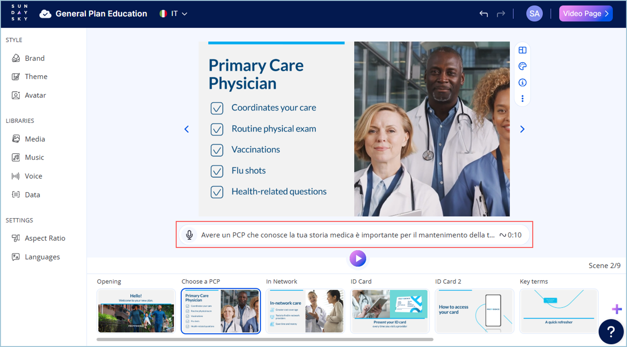
Task: Open the help question mark button
Action: [x=611, y=332]
